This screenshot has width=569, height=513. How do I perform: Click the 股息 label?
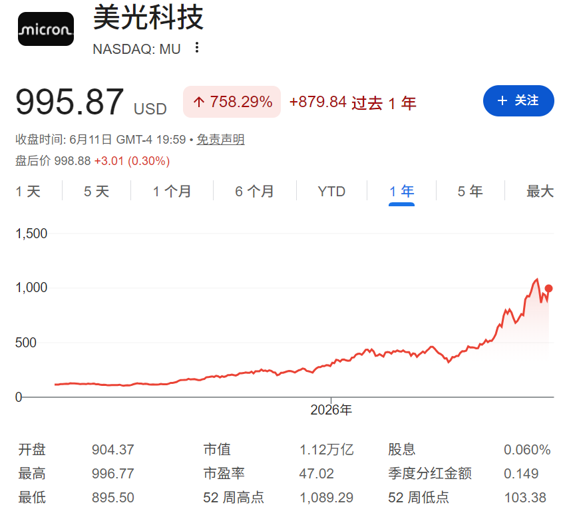point(402,450)
